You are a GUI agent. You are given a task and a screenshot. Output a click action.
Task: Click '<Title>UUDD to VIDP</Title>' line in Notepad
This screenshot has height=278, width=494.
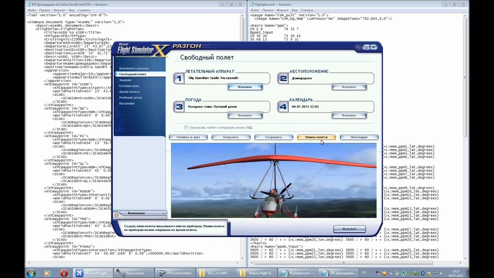pos(73,32)
